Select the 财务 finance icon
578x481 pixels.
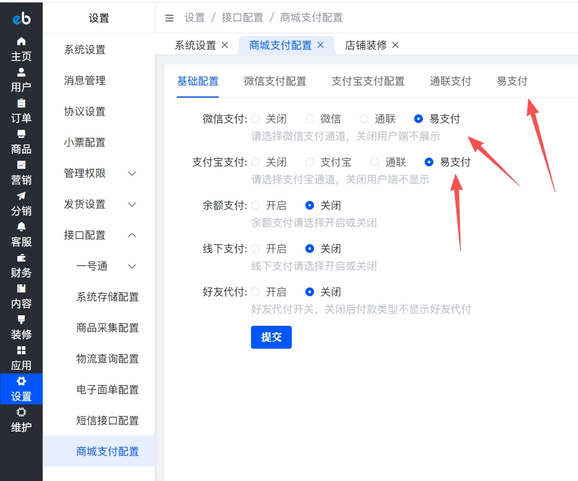[20, 265]
